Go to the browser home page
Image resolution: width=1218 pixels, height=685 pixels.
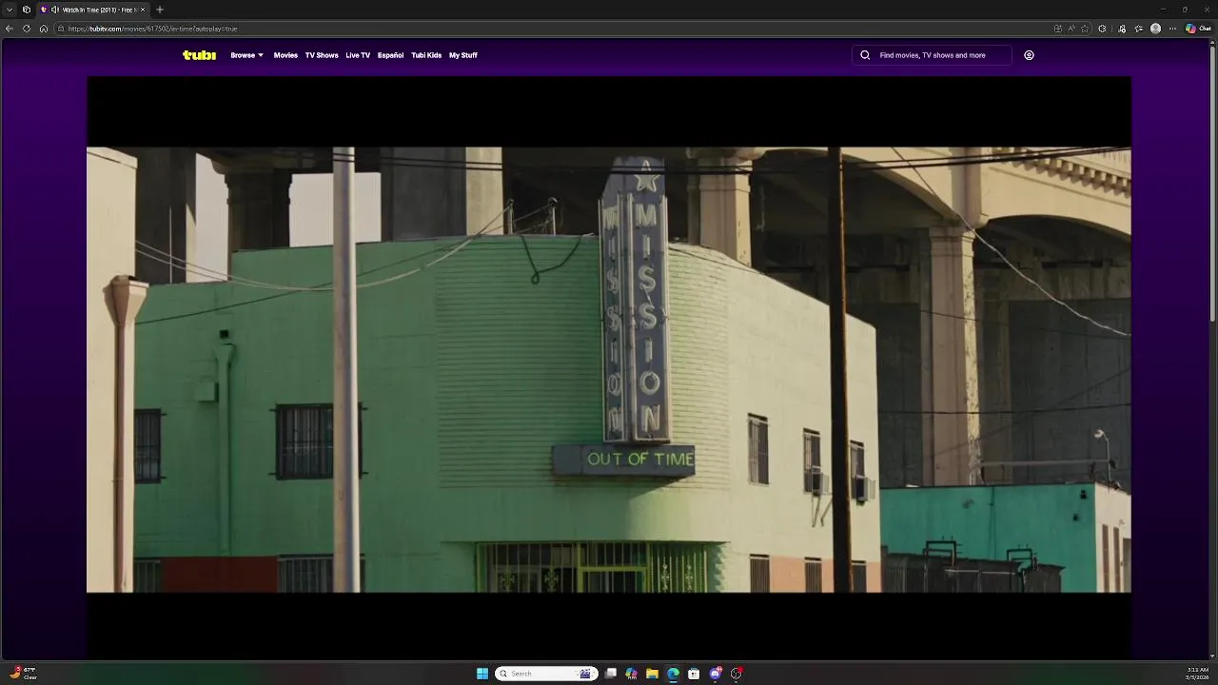point(44,29)
